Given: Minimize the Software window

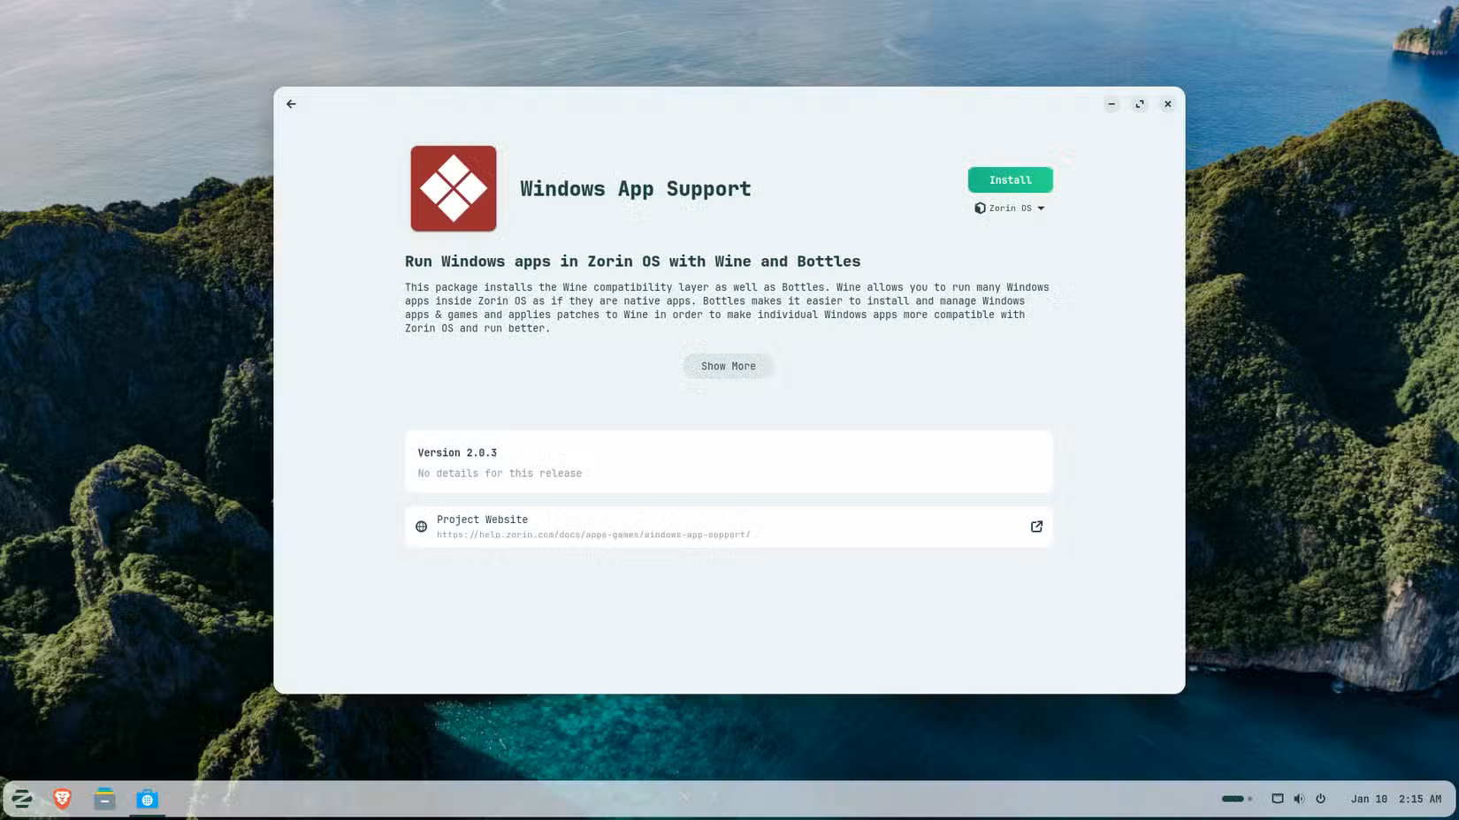Looking at the screenshot, I should pos(1111,104).
